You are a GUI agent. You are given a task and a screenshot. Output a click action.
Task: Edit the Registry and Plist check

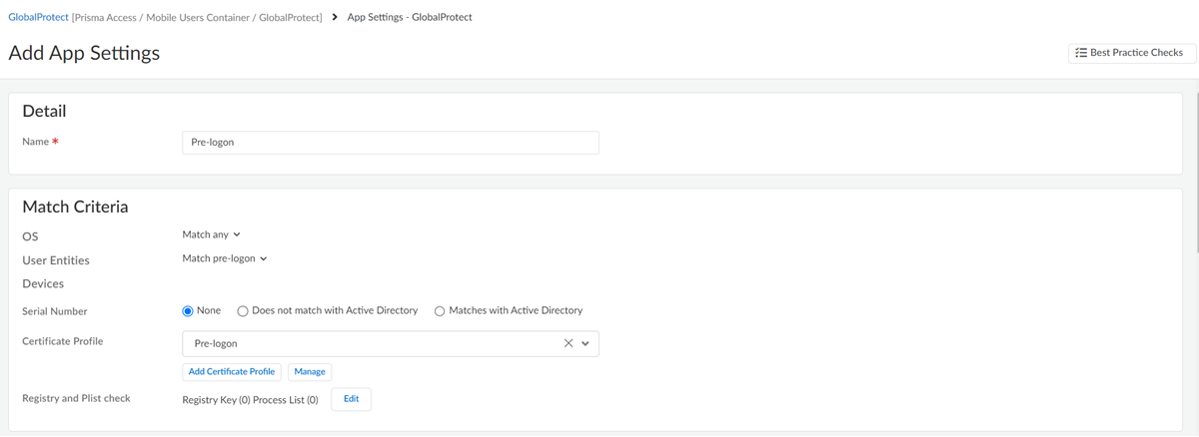click(351, 399)
